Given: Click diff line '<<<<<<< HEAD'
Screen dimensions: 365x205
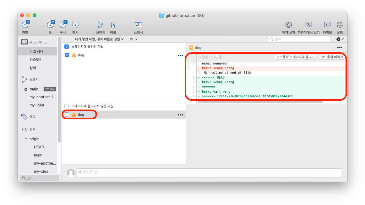Looking at the screenshot, I should click(213, 77).
